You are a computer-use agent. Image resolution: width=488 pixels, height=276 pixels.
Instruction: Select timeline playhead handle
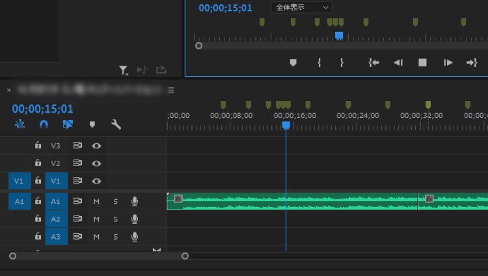point(286,125)
